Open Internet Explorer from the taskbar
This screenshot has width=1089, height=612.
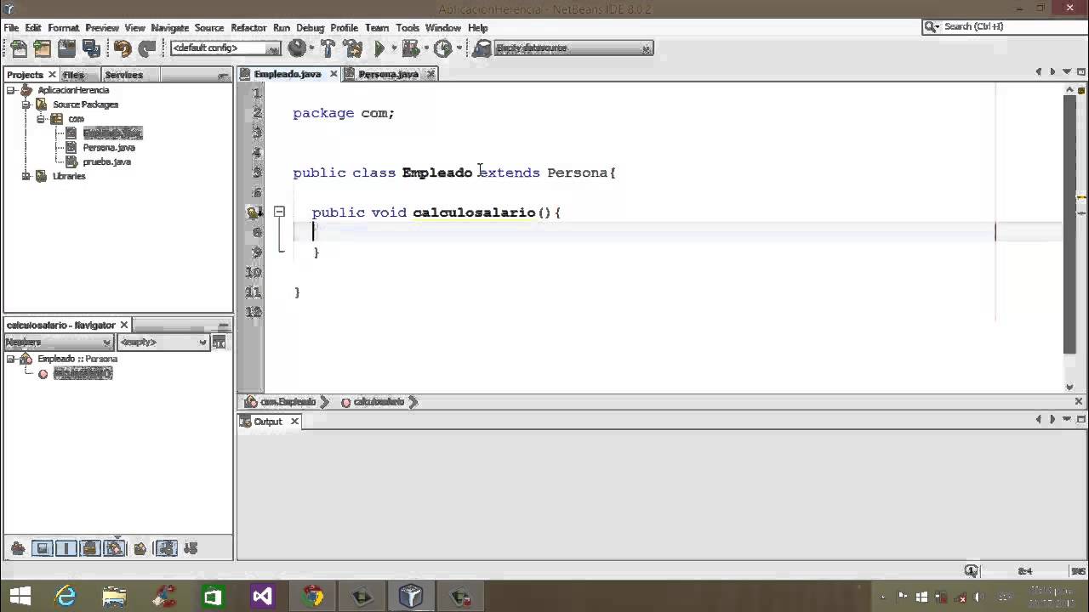pyautogui.click(x=65, y=596)
